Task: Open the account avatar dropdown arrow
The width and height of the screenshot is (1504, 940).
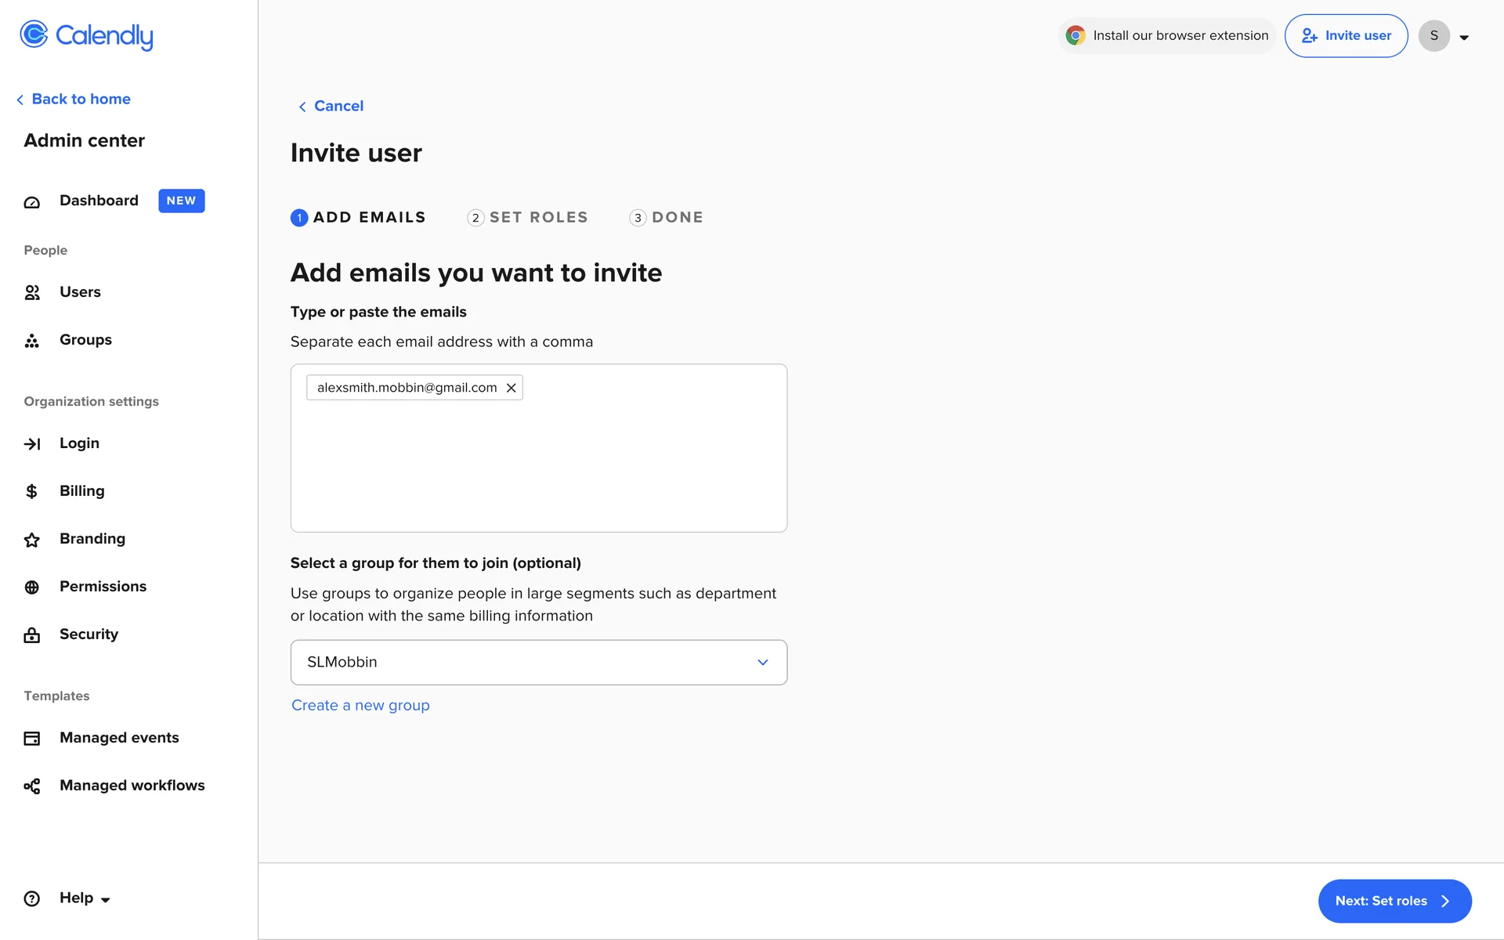Action: pyautogui.click(x=1463, y=37)
